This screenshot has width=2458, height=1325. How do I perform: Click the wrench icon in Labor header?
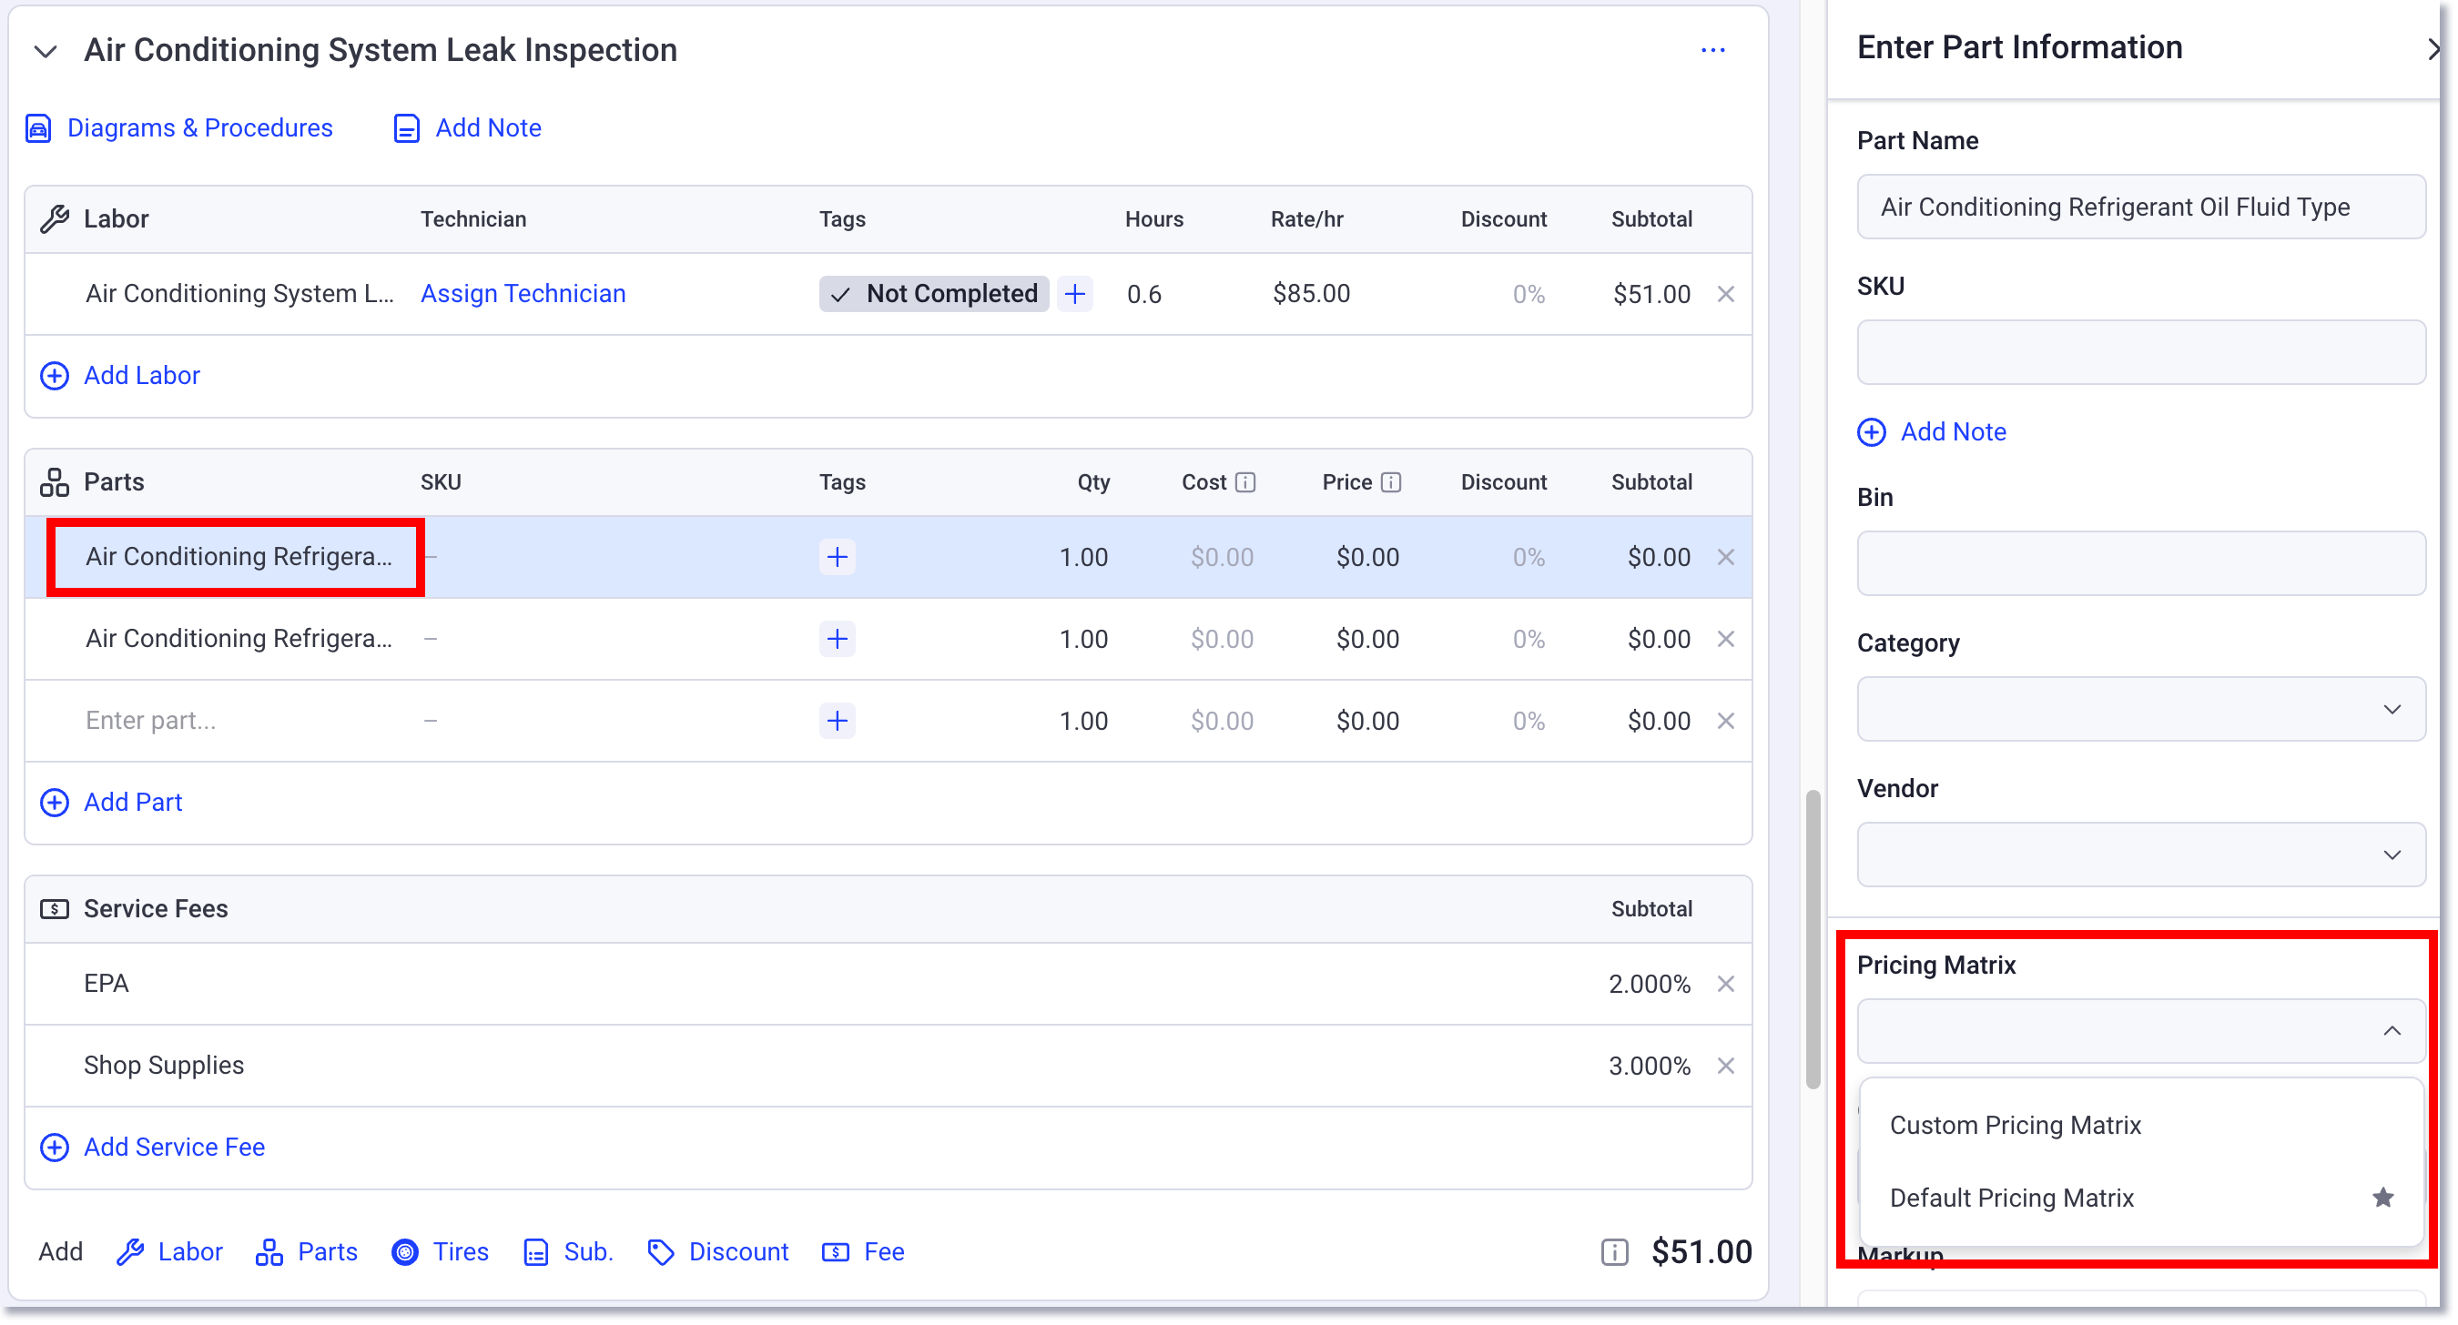coord(56,217)
